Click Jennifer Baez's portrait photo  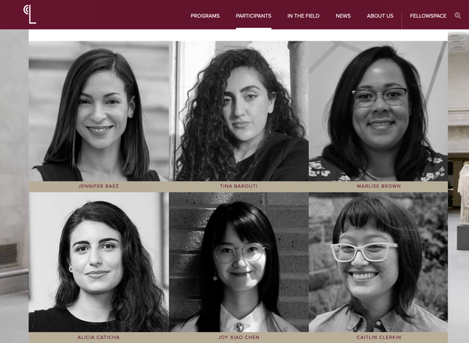(99, 111)
